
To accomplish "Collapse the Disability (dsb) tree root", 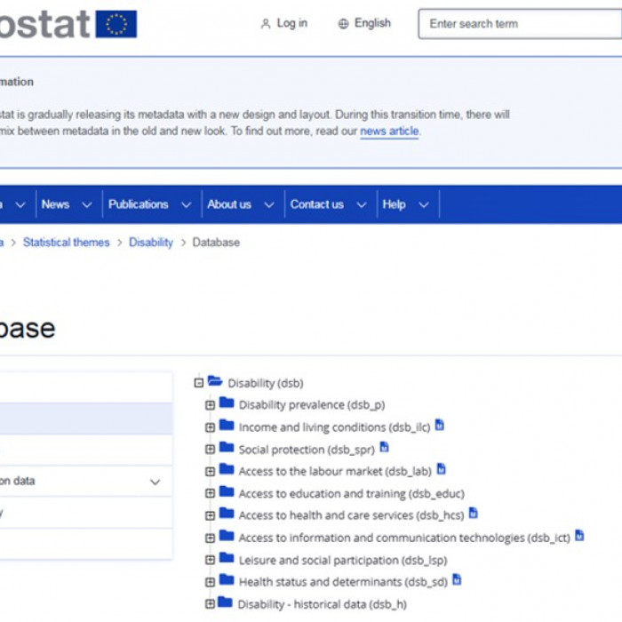I will point(199,383).
